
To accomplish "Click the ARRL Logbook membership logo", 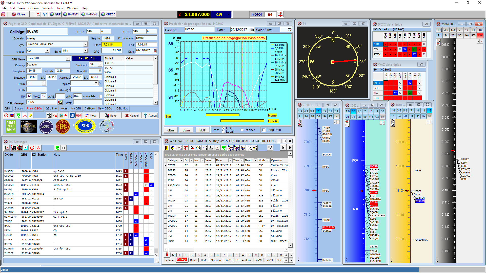I will coord(28,126).
